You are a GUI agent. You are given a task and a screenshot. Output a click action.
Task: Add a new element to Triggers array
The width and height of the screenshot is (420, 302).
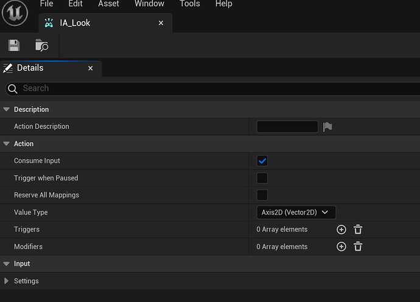coord(341,230)
